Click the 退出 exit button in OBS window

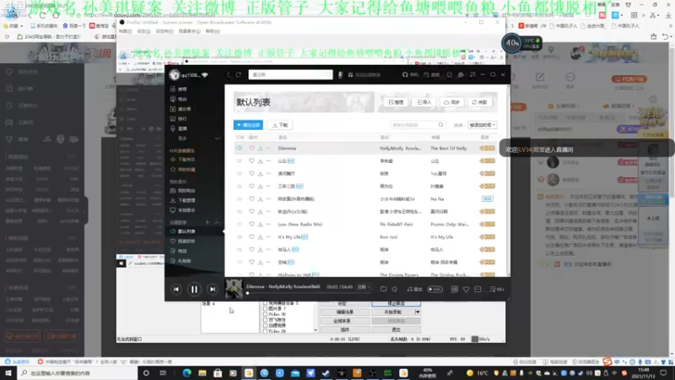click(396, 329)
